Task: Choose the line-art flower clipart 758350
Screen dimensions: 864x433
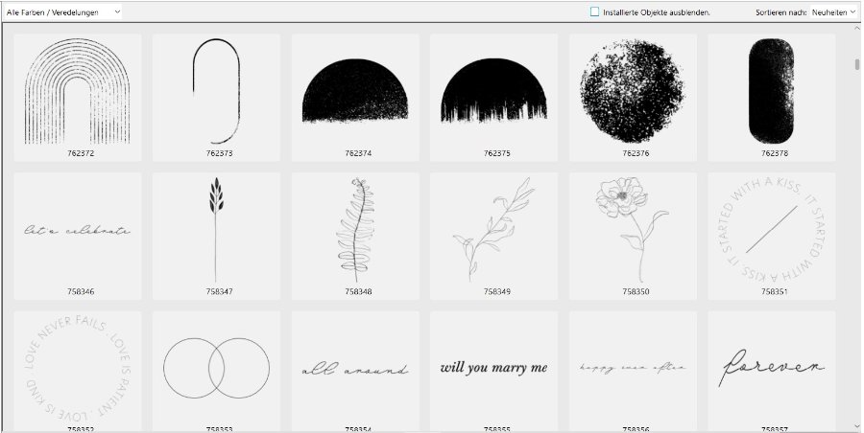Action: (x=634, y=236)
